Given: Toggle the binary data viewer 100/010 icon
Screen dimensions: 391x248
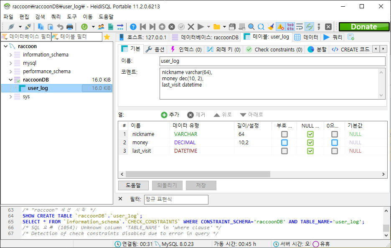Looking at the screenshot, I should pyautogui.click(x=289, y=26).
